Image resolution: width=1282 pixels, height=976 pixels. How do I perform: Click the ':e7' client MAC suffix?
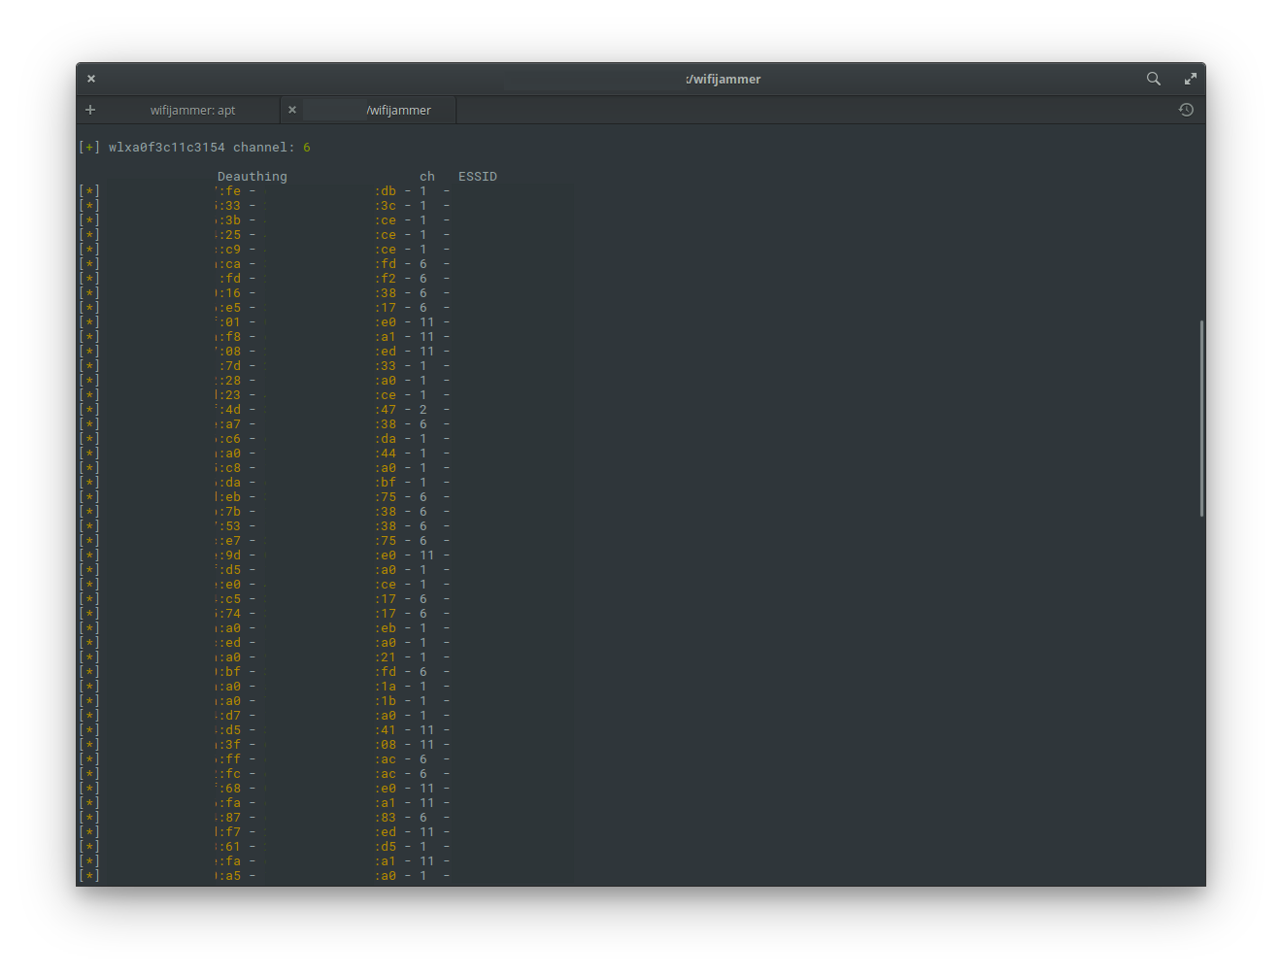tap(229, 541)
